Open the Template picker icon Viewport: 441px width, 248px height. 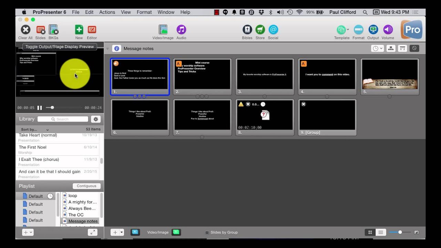341,30
